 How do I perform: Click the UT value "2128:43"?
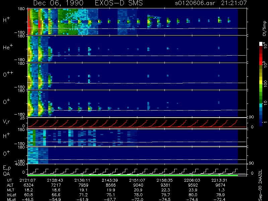[x=55, y=181]
